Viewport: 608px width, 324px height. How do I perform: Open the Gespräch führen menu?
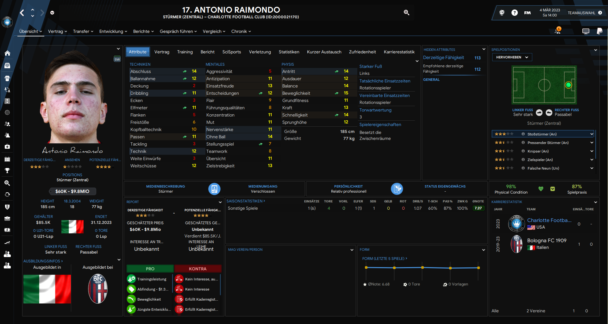[x=178, y=31]
